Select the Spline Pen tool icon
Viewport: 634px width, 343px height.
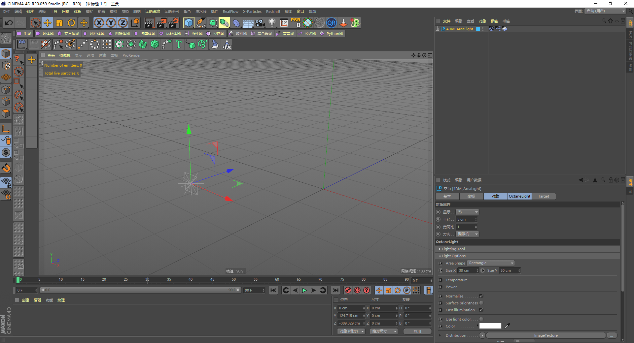201,23
